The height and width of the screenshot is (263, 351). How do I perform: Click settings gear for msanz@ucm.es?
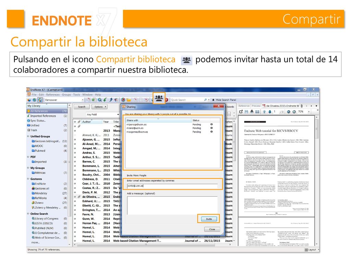(211, 128)
